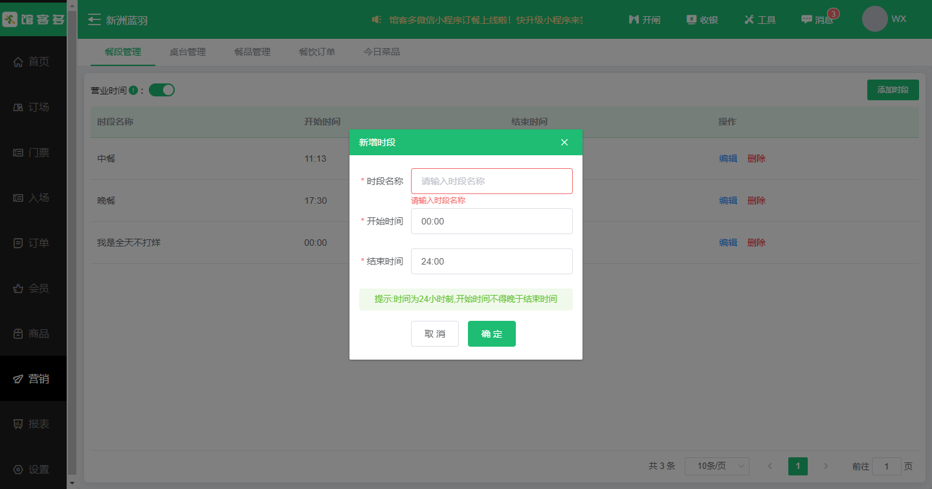Go to 首页 in the sidebar
The image size is (932, 489).
pos(32,62)
